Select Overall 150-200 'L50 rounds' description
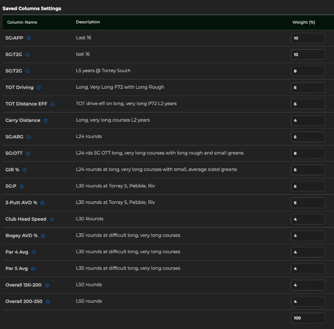 (89, 285)
